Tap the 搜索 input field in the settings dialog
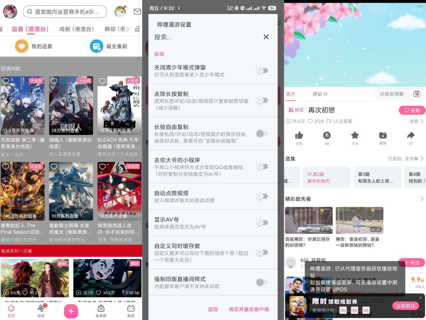Image resolution: width=426 pixels, height=320 pixels. tap(200, 37)
